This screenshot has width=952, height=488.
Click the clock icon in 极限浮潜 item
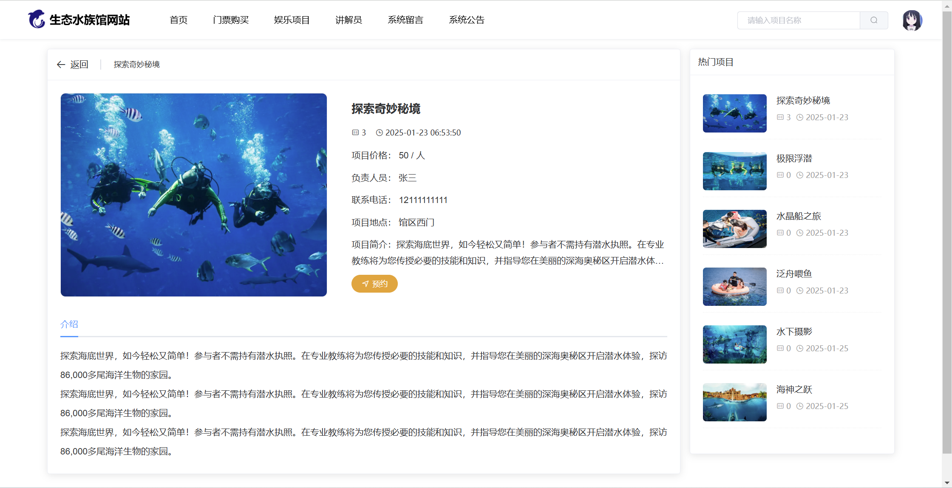[x=799, y=175]
